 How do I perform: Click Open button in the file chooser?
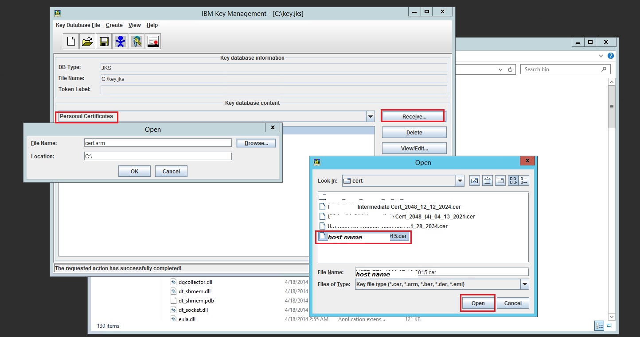pos(478,303)
